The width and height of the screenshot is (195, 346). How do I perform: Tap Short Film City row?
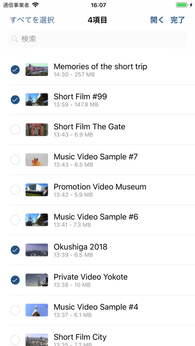102,336
